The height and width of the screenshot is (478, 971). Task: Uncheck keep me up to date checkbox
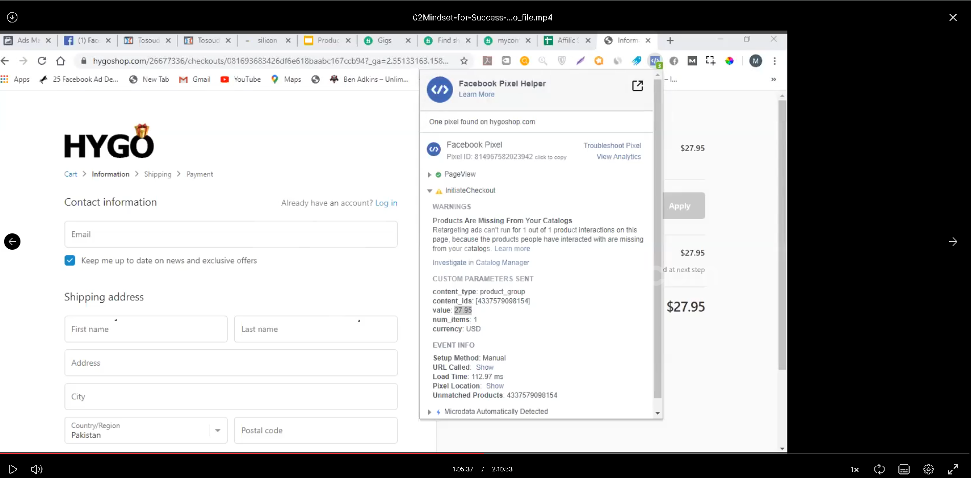pyautogui.click(x=70, y=260)
